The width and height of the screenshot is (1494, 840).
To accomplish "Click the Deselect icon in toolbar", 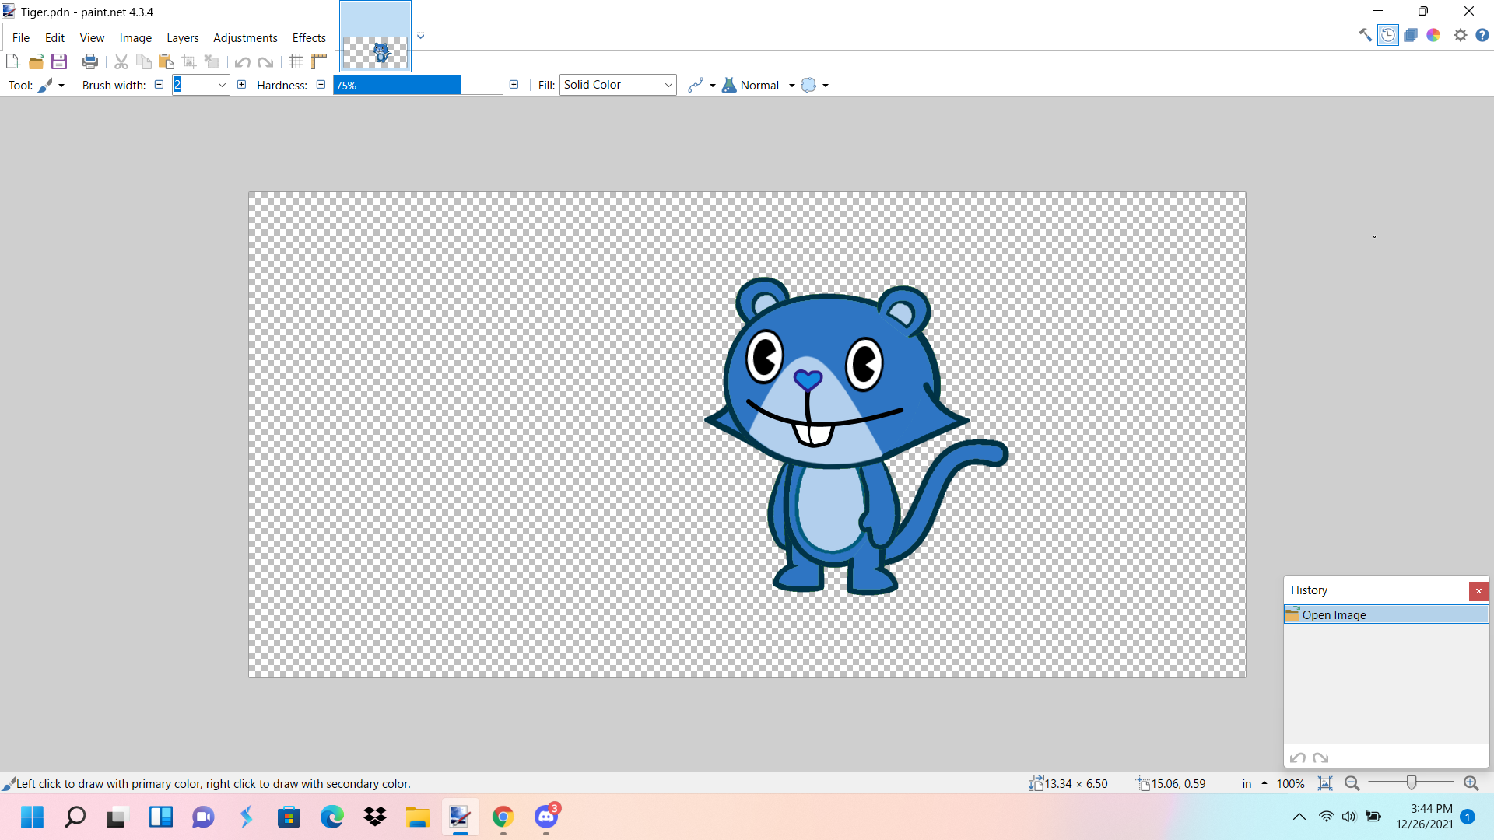I will pyautogui.click(x=212, y=61).
